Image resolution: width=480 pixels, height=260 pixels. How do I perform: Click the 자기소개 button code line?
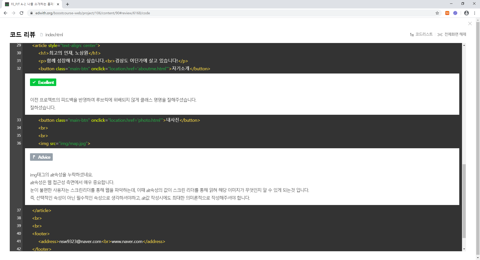(124, 68)
